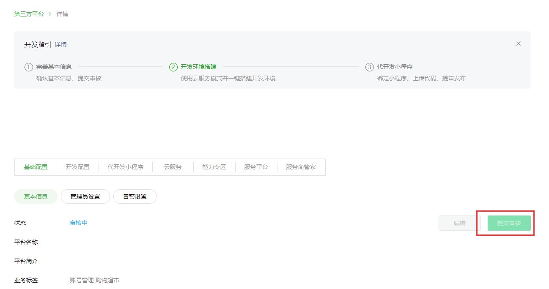Close the 开发指引 guide panel

pyautogui.click(x=518, y=44)
